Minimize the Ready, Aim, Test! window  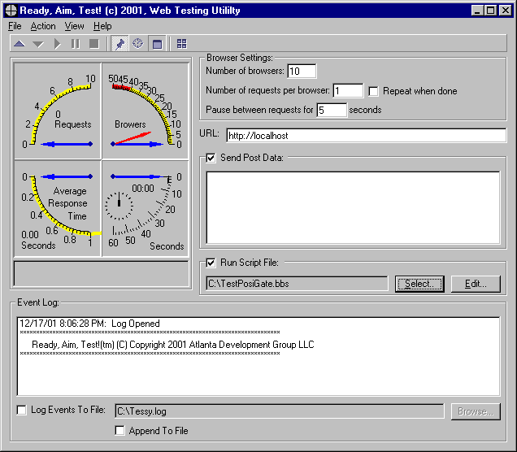click(x=477, y=11)
